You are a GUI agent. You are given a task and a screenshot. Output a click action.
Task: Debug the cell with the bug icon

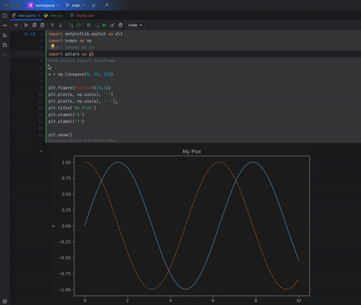point(78,25)
